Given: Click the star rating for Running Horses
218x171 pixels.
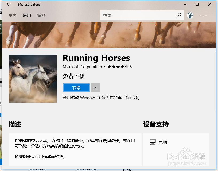Looking at the screenshot, I should coord(118,67).
